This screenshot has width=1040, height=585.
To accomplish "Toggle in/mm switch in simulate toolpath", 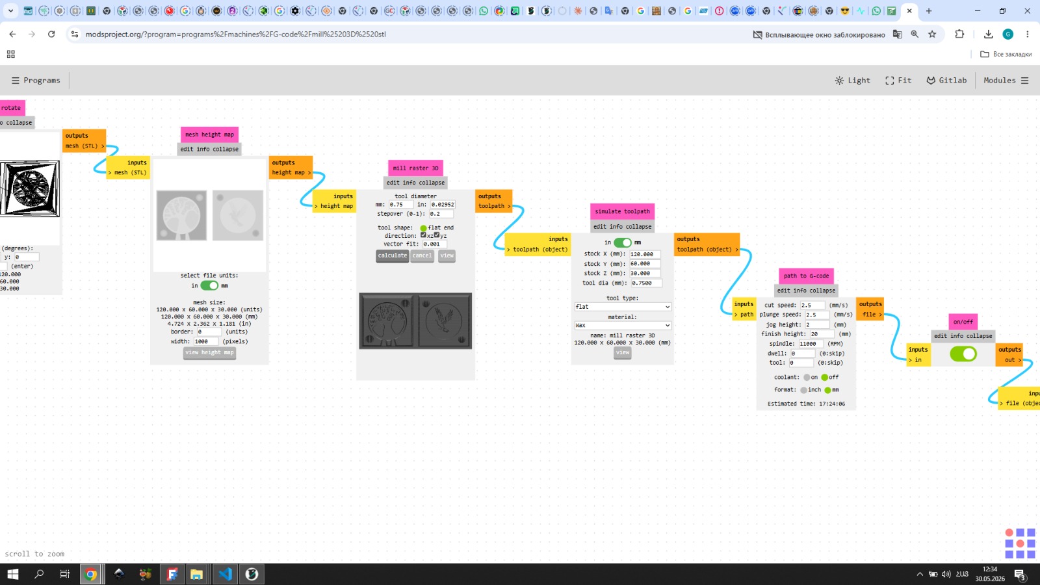I will pyautogui.click(x=623, y=242).
